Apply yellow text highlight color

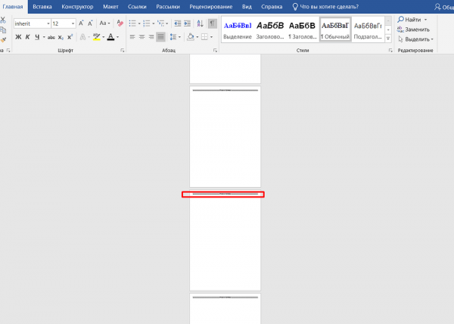pos(96,37)
